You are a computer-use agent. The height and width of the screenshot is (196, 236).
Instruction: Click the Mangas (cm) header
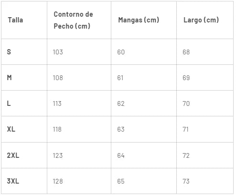[139, 20]
